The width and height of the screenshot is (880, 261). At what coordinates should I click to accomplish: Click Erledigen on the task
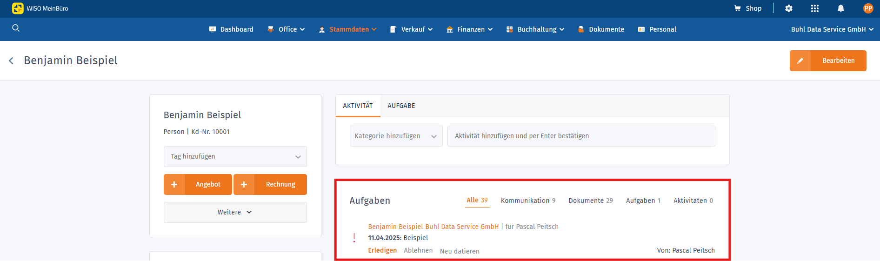382,250
